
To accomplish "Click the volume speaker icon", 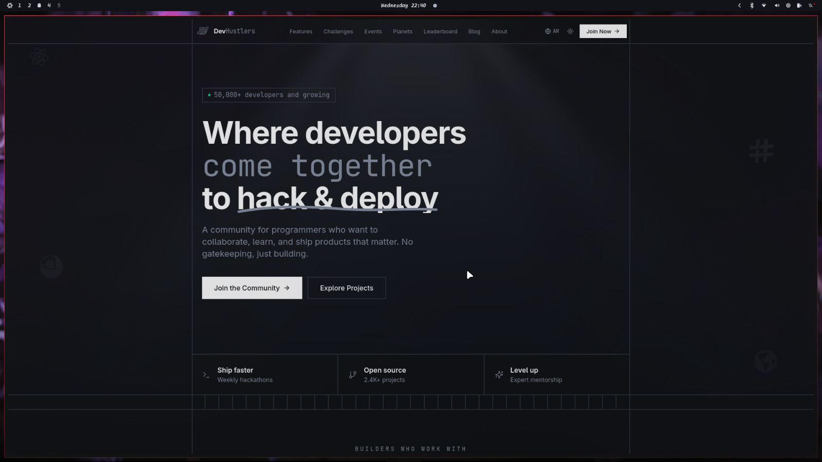I will [776, 6].
